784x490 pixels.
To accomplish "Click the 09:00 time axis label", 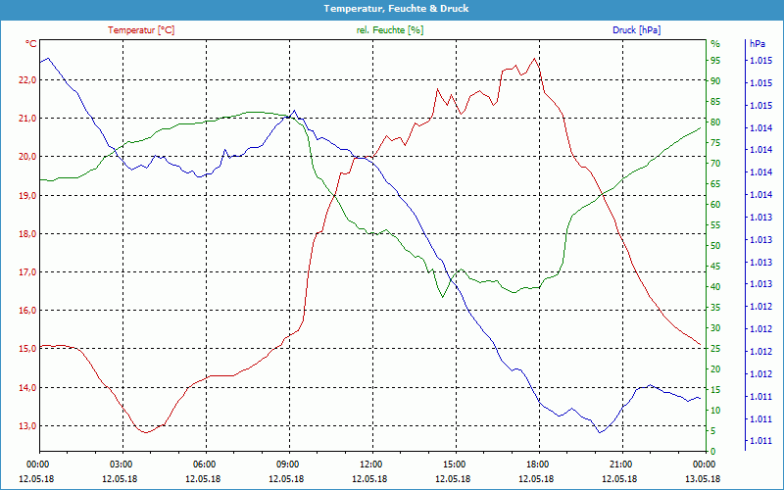I will [x=287, y=464].
